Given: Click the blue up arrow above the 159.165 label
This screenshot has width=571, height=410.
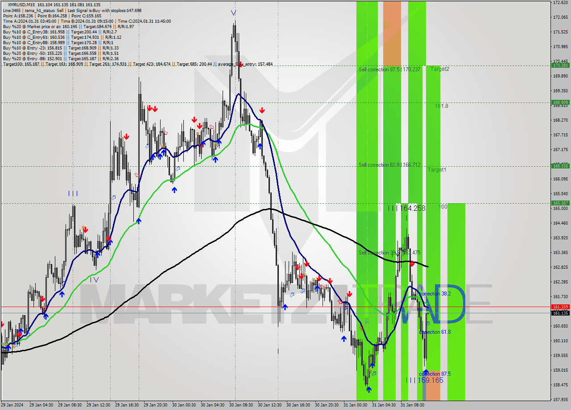Looking at the screenshot, I should [x=426, y=372].
